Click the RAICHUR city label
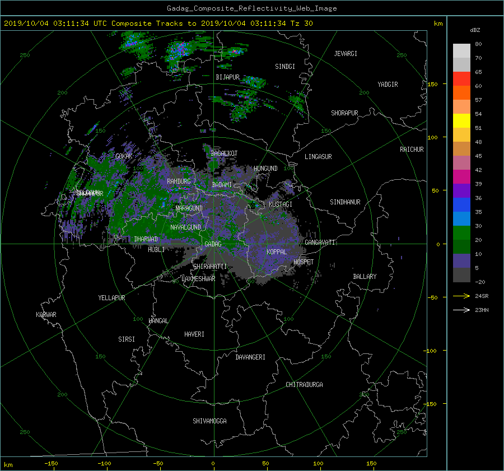Image resolution: width=504 pixels, height=471 pixels. click(x=412, y=150)
